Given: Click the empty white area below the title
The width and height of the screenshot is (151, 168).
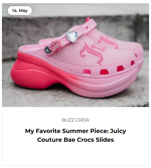Looking at the screenshot, I should point(76,154).
